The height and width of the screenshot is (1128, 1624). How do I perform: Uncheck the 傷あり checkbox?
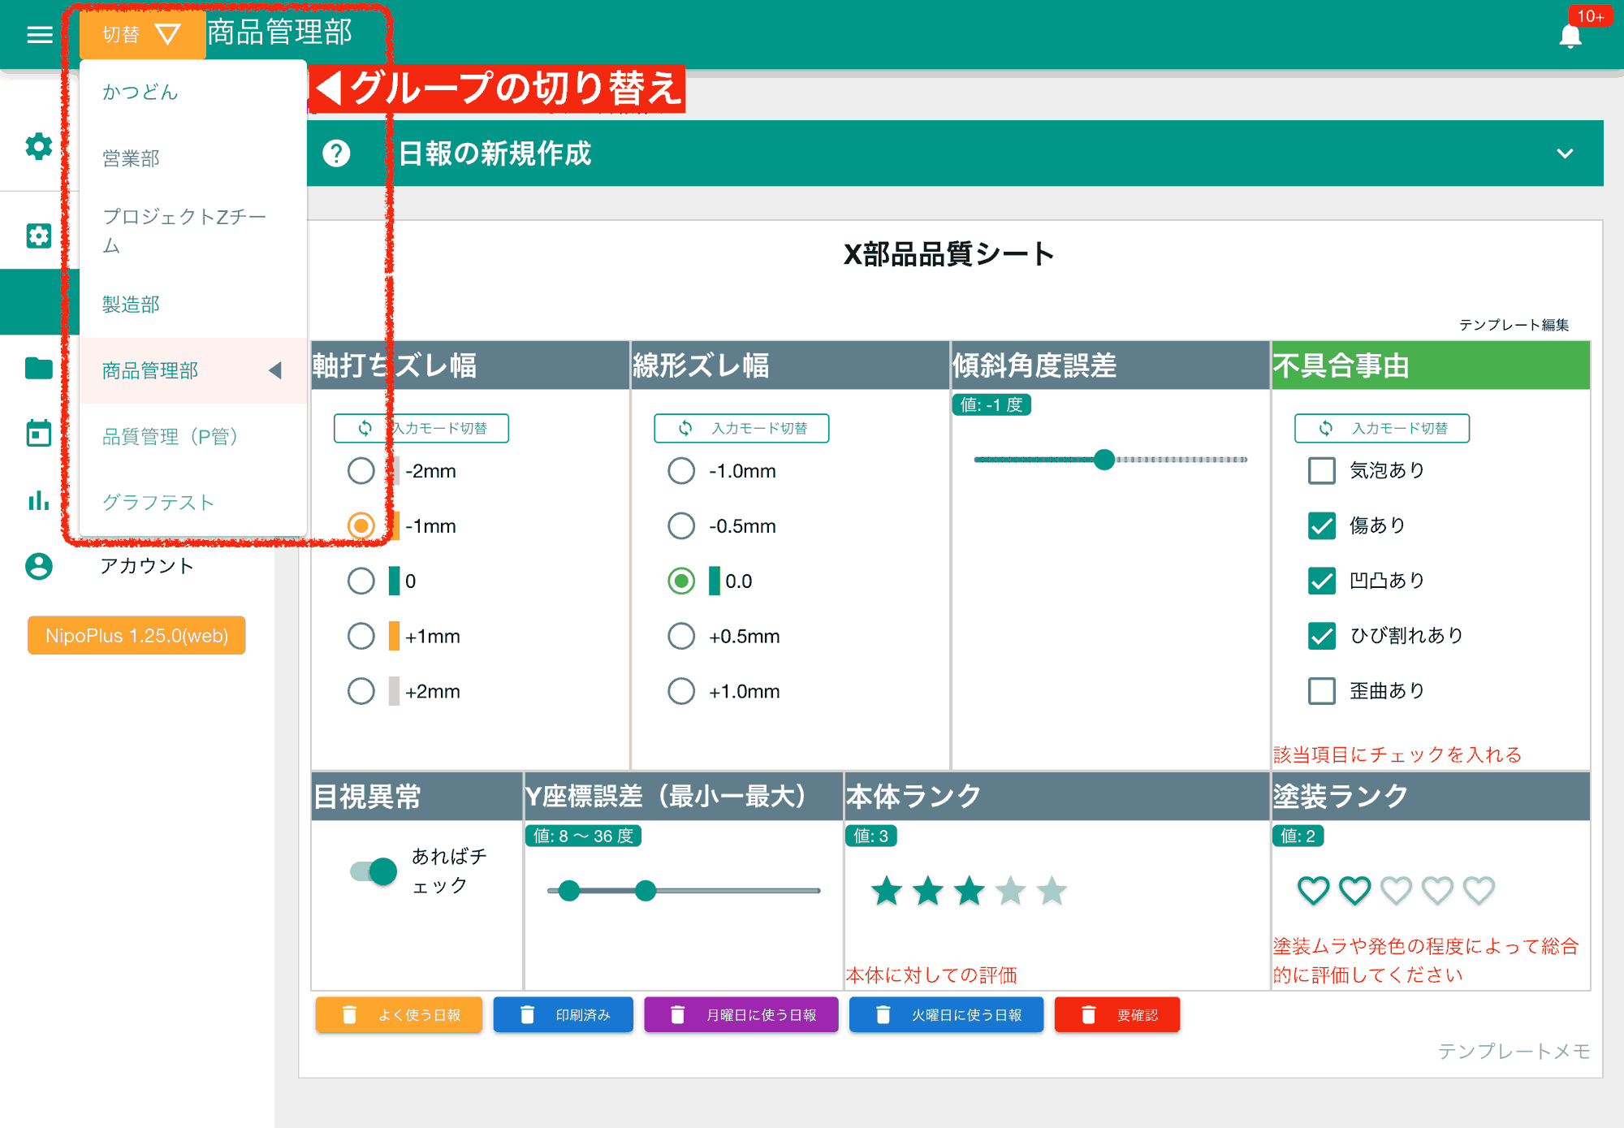tap(1321, 525)
